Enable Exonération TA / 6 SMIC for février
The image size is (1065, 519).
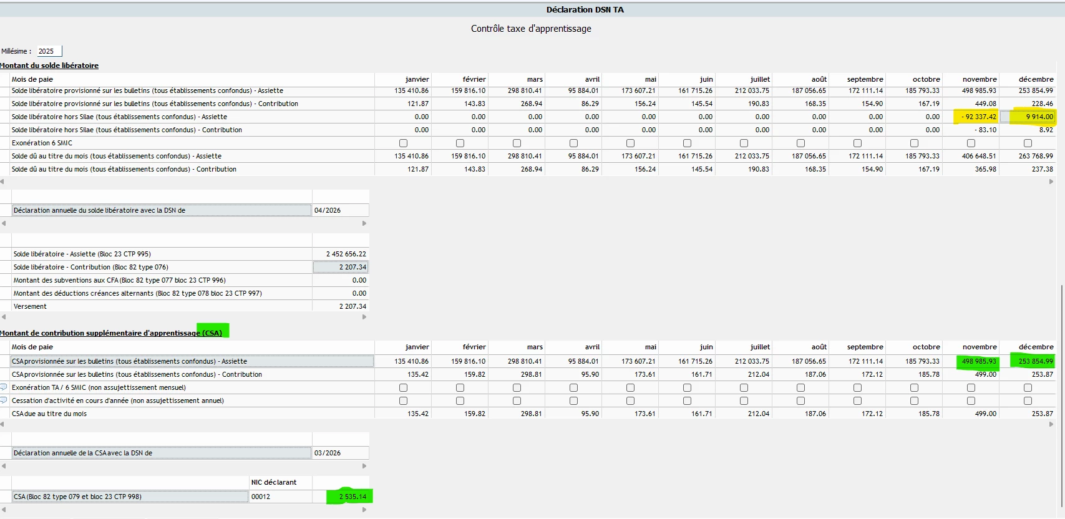tap(460, 387)
